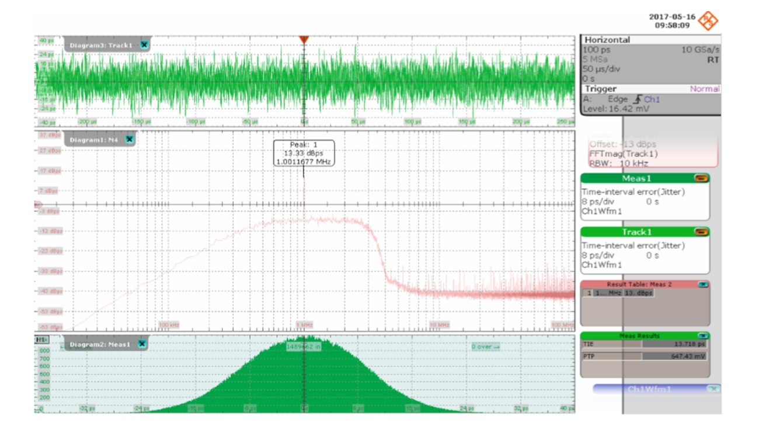
Task: Select the Edge trigger type icon
Action: [637, 99]
